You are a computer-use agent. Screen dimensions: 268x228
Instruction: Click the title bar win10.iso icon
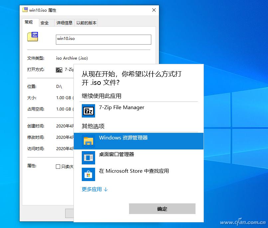[25, 10]
